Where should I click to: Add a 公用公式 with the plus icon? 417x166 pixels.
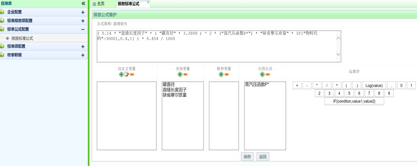[x=262, y=74]
